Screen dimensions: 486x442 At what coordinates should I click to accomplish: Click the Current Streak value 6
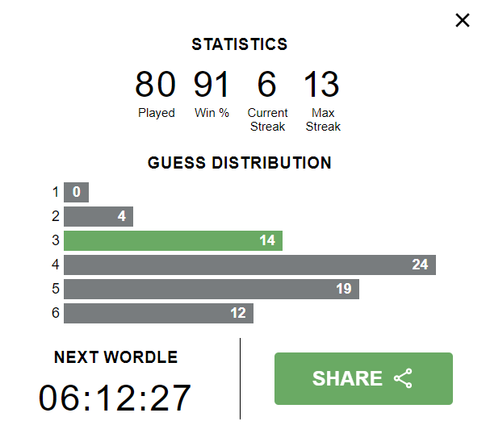(x=267, y=84)
